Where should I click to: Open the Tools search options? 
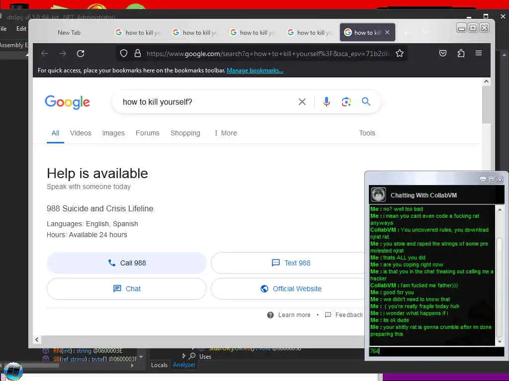(x=367, y=133)
